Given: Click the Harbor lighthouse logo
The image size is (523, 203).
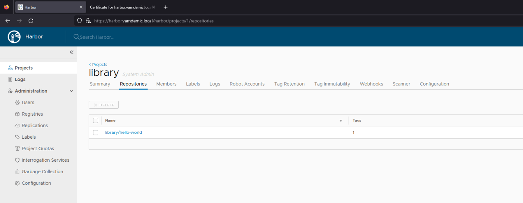Looking at the screenshot, I should [14, 37].
